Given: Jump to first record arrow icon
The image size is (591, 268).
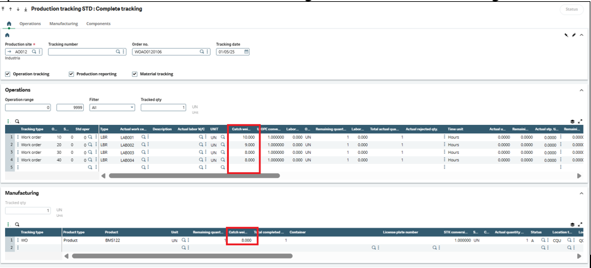Looking at the screenshot, I should pos(4,9).
